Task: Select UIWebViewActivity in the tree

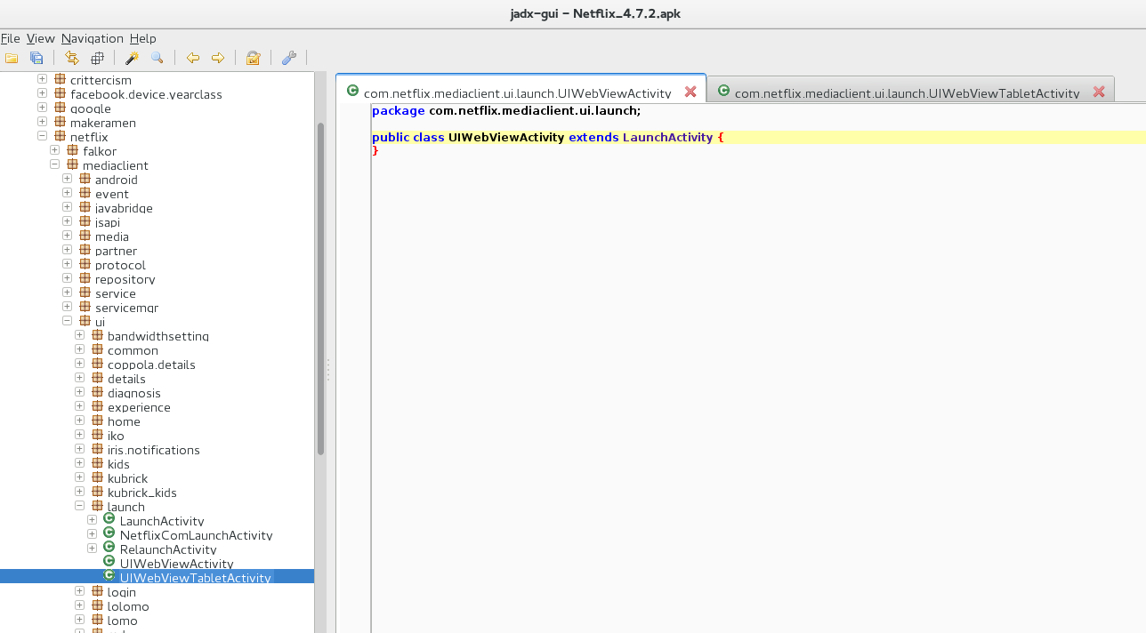Action: click(176, 564)
